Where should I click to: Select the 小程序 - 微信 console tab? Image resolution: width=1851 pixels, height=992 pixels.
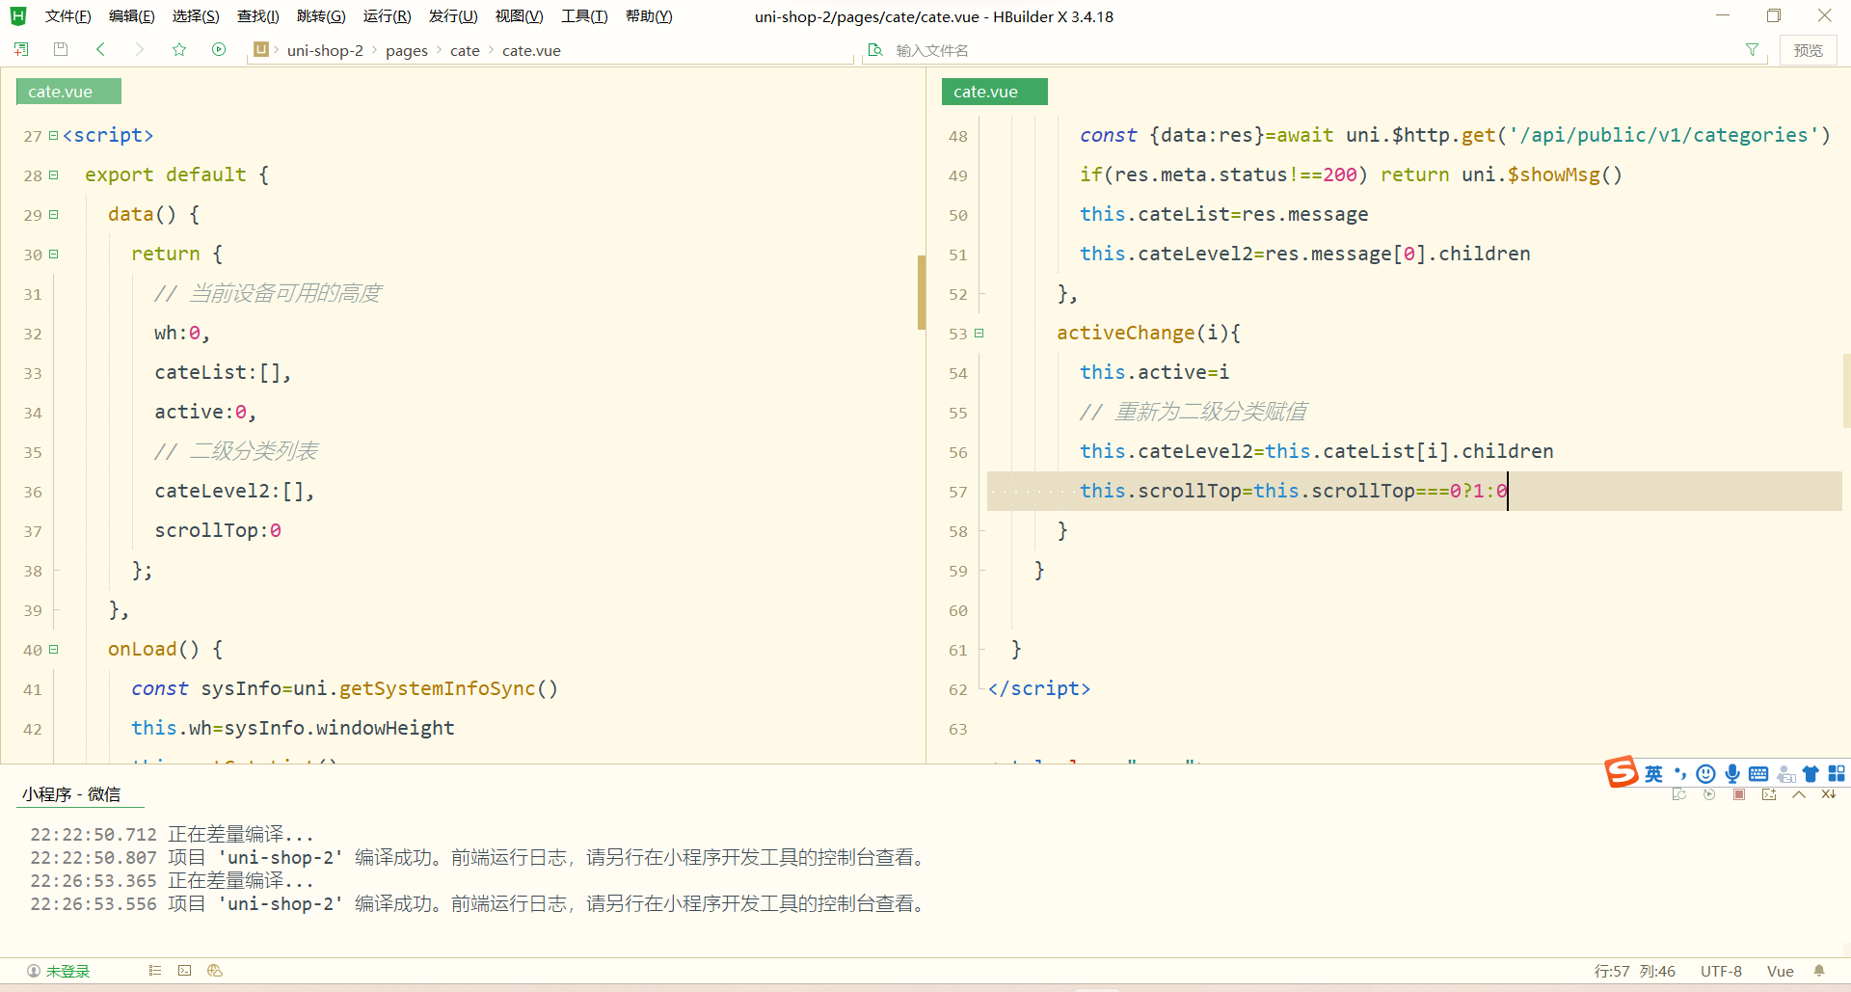[x=71, y=794]
